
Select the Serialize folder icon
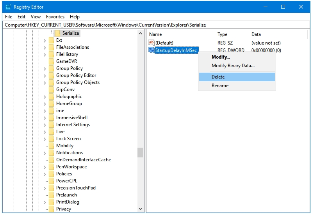(x=57, y=33)
